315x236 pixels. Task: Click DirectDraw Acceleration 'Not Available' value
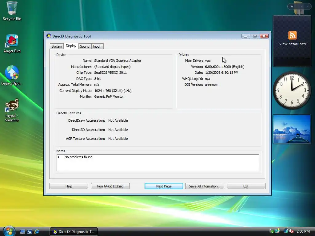click(x=118, y=120)
